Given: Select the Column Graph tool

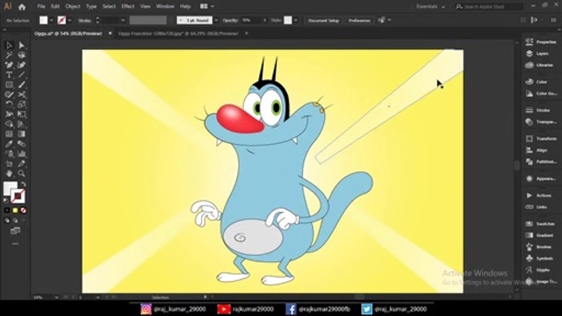Looking at the screenshot, I should (x=22, y=154).
